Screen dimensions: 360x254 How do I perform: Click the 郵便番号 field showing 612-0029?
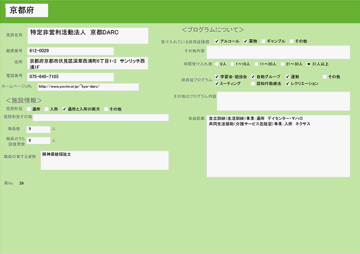point(71,51)
